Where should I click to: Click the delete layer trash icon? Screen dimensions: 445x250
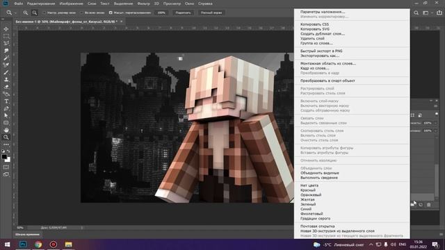429,205
